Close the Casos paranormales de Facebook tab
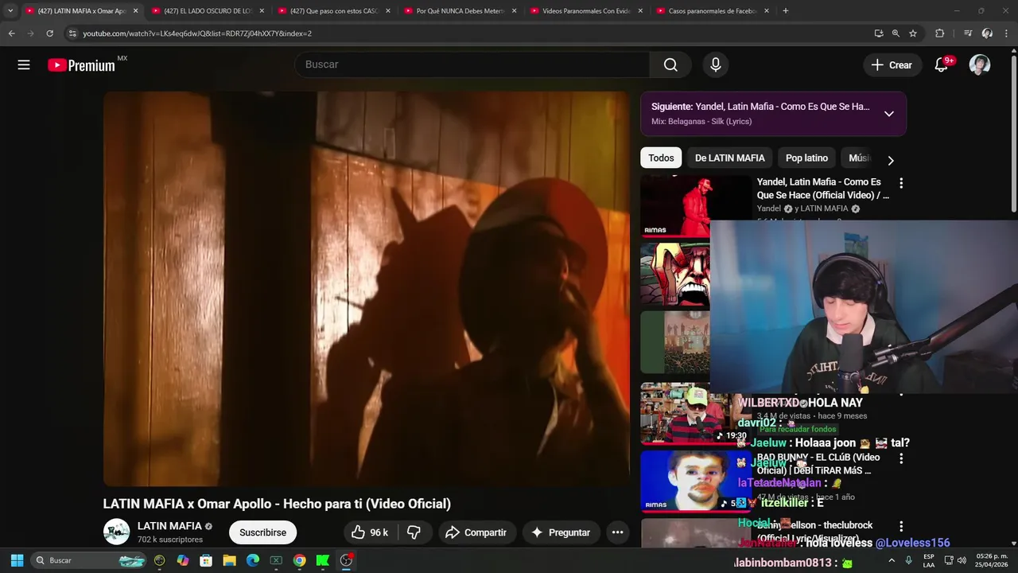The height and width of the screenshot is (573, 1018). click(767, 11)
